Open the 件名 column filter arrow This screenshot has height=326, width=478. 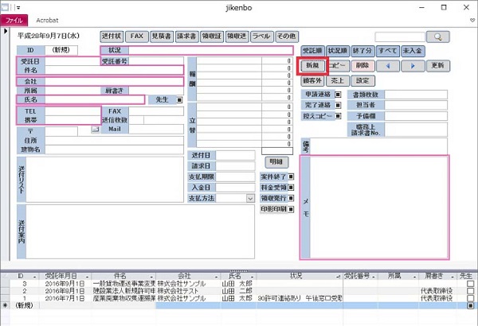click(151, 277)
